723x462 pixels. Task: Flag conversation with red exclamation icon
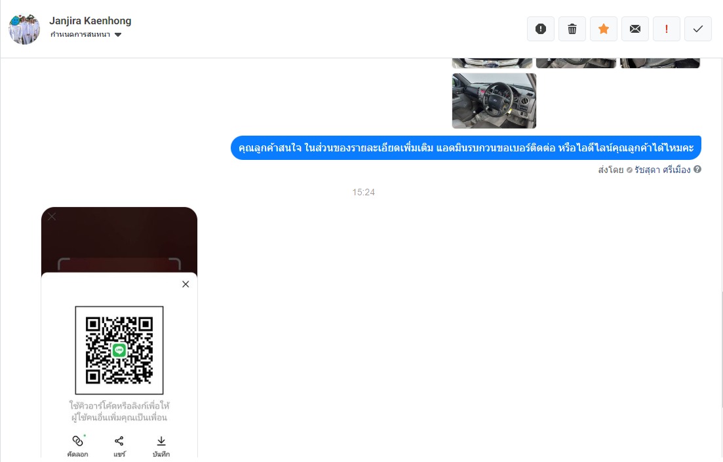pos(666,29)
